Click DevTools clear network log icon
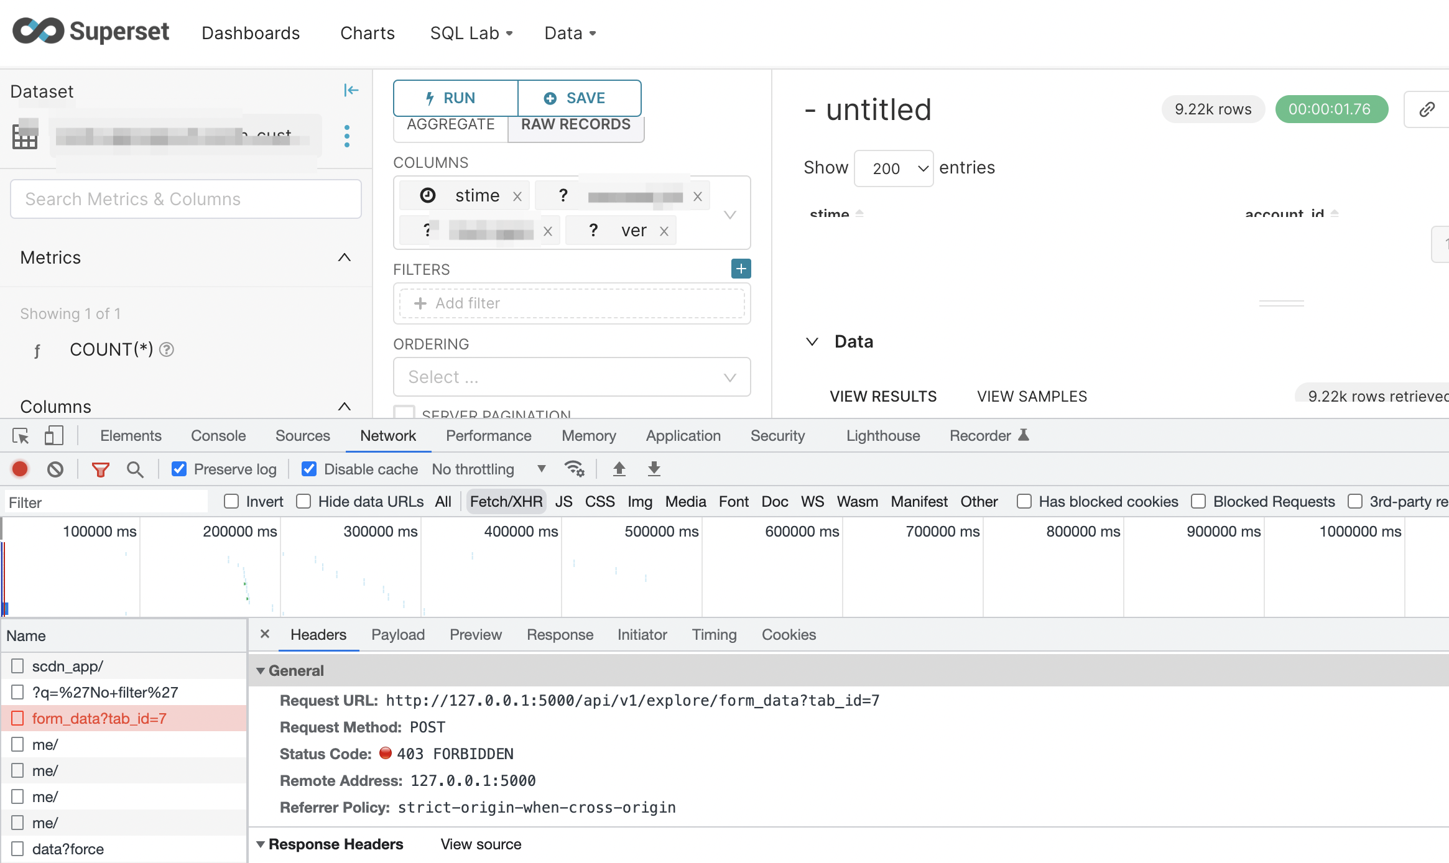The width and height of the screenshot is (1449, 863). (x=55, y=469)
